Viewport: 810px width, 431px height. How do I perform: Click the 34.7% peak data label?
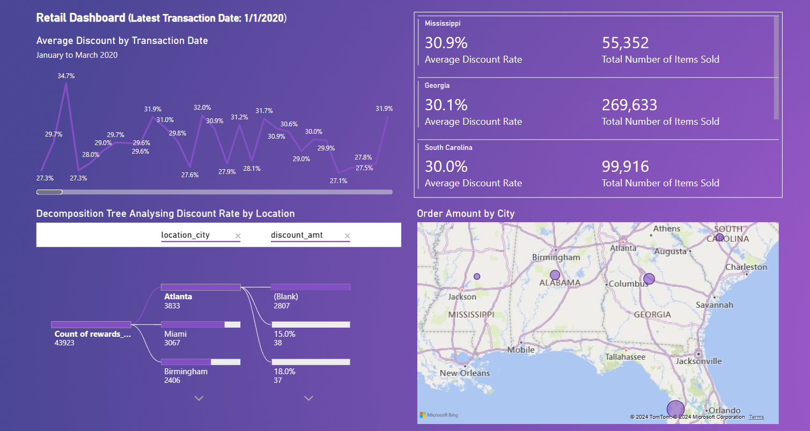coord(66,76)
